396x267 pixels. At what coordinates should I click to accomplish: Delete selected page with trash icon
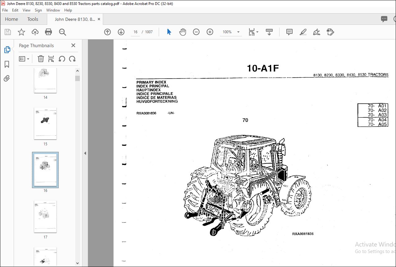[41, 59]
